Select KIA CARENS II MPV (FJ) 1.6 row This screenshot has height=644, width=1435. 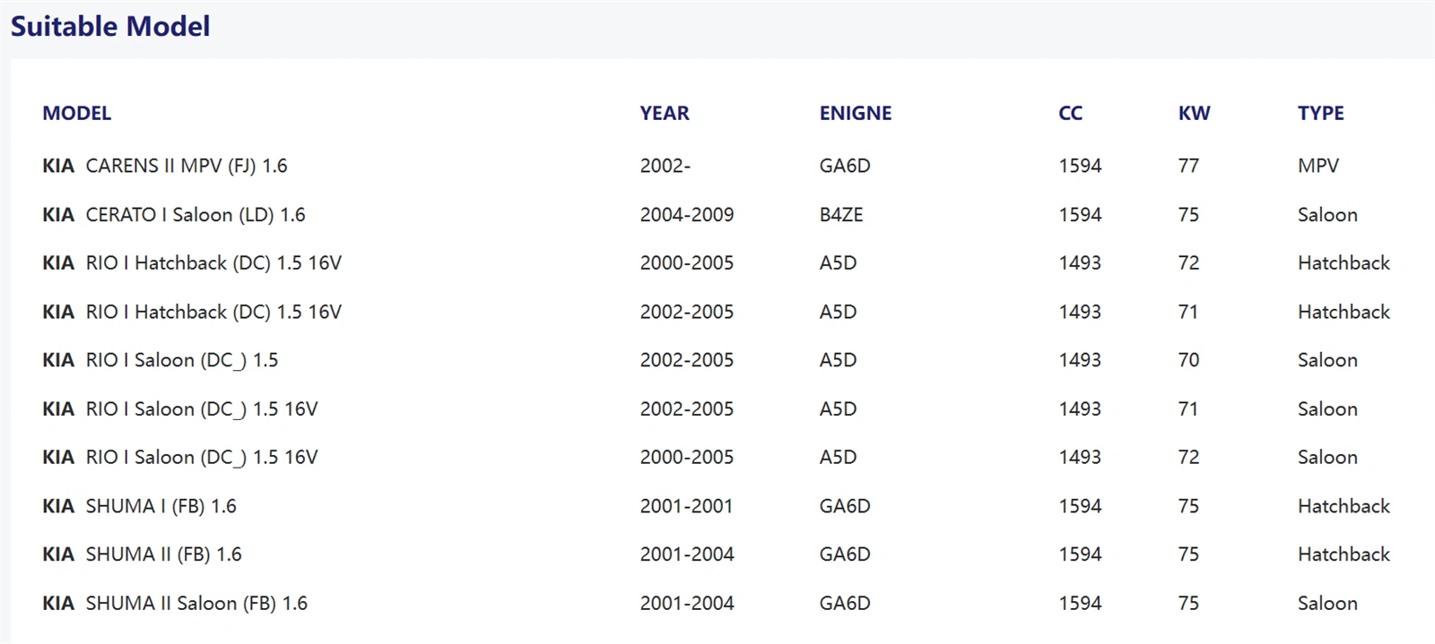pos(165,166)
